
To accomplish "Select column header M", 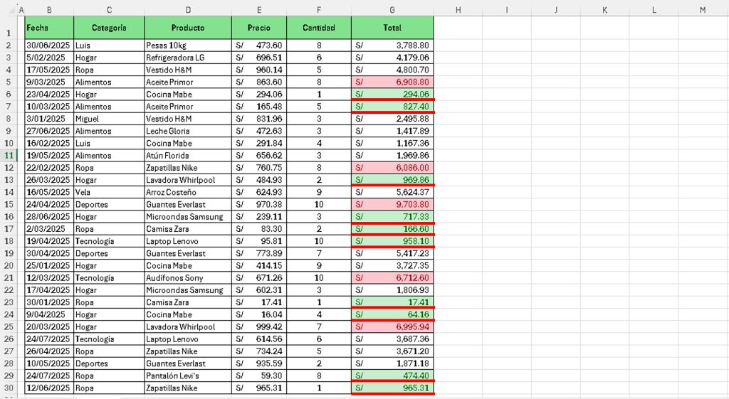I will [703, 10].
